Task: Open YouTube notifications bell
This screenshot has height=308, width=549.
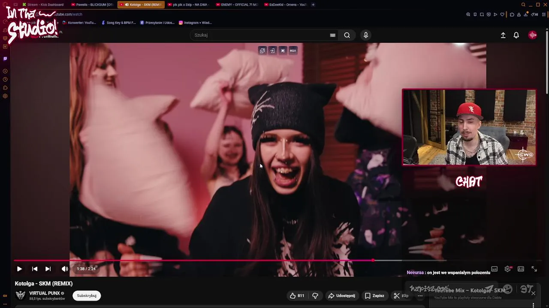Action: click(516, 35)
